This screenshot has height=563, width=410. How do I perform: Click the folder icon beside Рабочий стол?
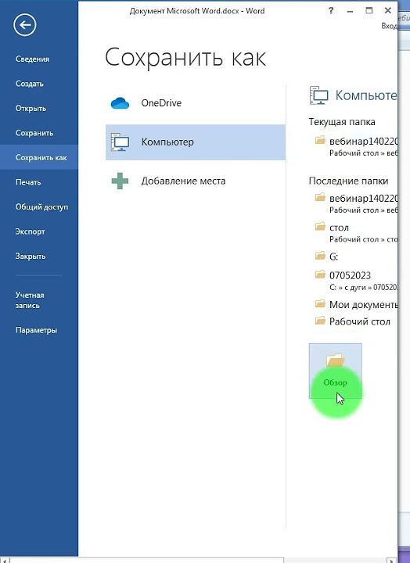pyautogui.click(x=320, y=321)
